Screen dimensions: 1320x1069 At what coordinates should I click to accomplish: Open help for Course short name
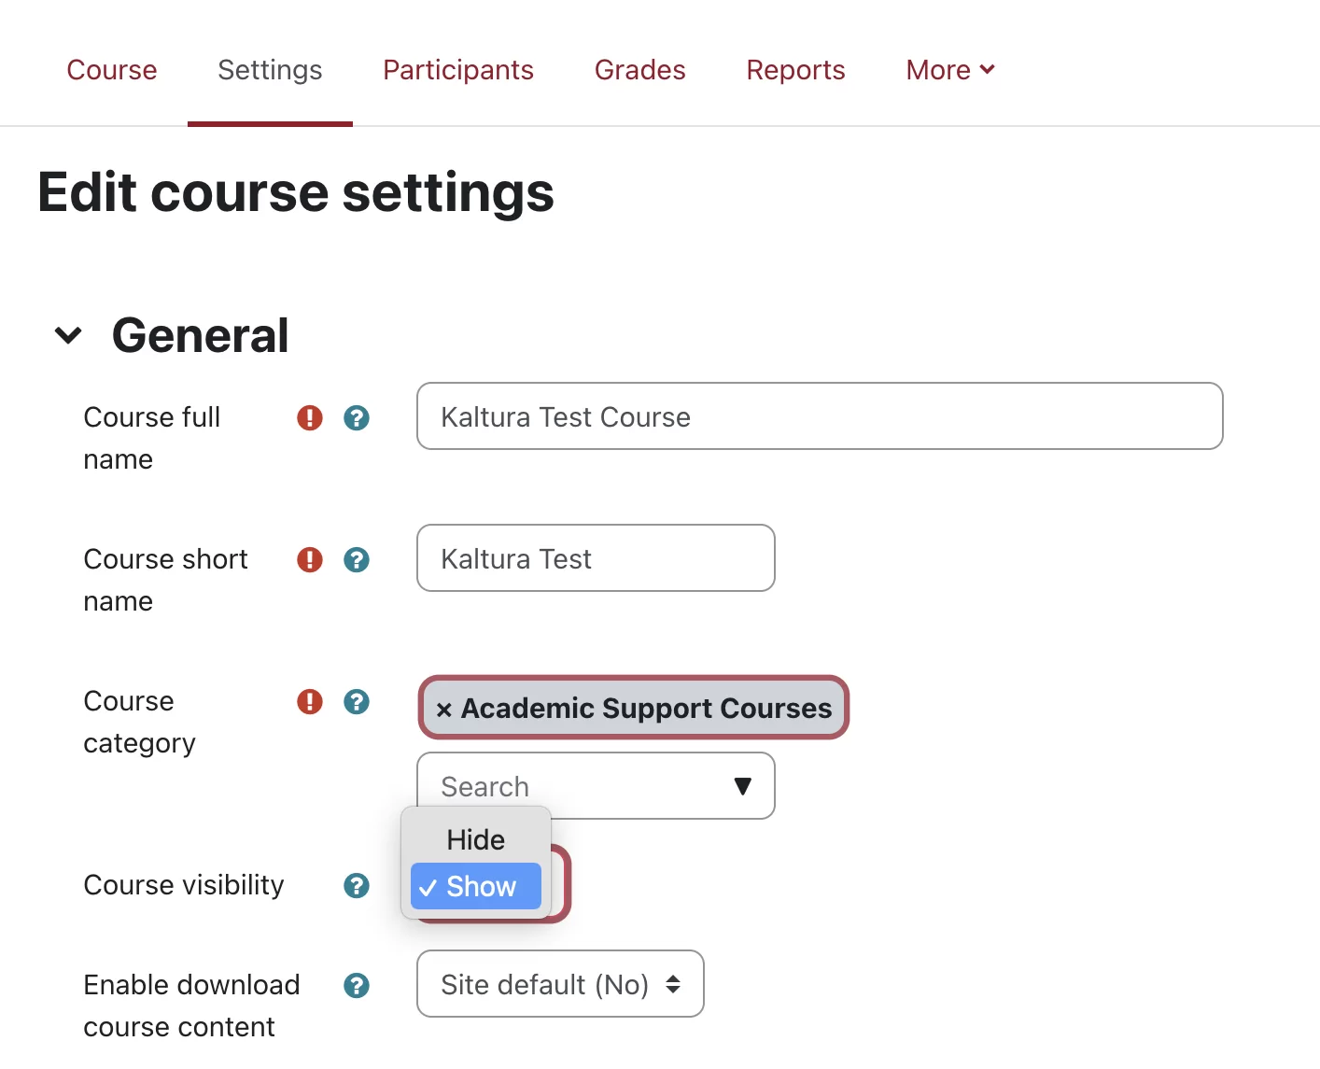point(357,559)
